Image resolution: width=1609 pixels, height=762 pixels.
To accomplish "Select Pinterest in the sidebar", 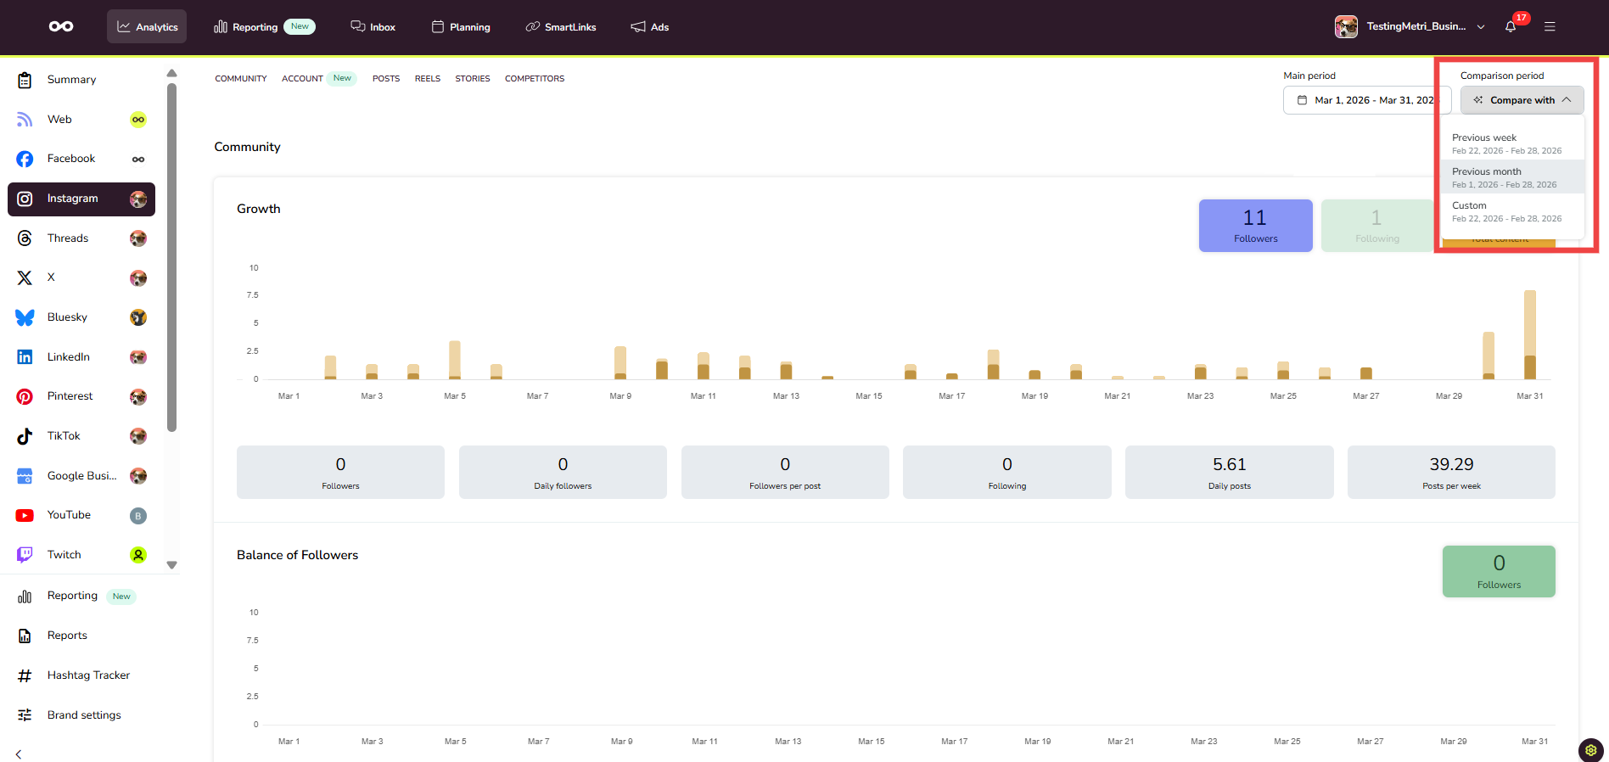I will pos(81,396).
